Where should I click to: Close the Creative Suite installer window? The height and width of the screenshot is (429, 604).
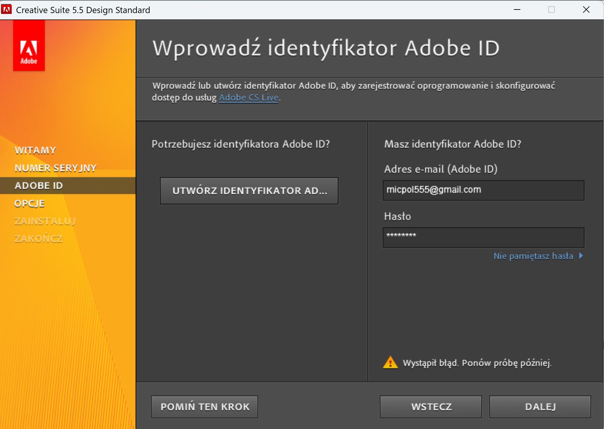click(x=586, y=10)
